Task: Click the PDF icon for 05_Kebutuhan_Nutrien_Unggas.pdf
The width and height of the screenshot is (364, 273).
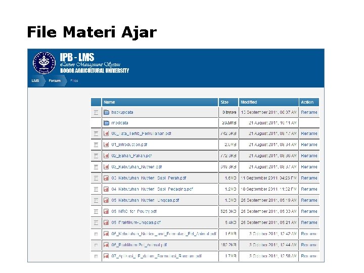Action: tap(106, 200)
